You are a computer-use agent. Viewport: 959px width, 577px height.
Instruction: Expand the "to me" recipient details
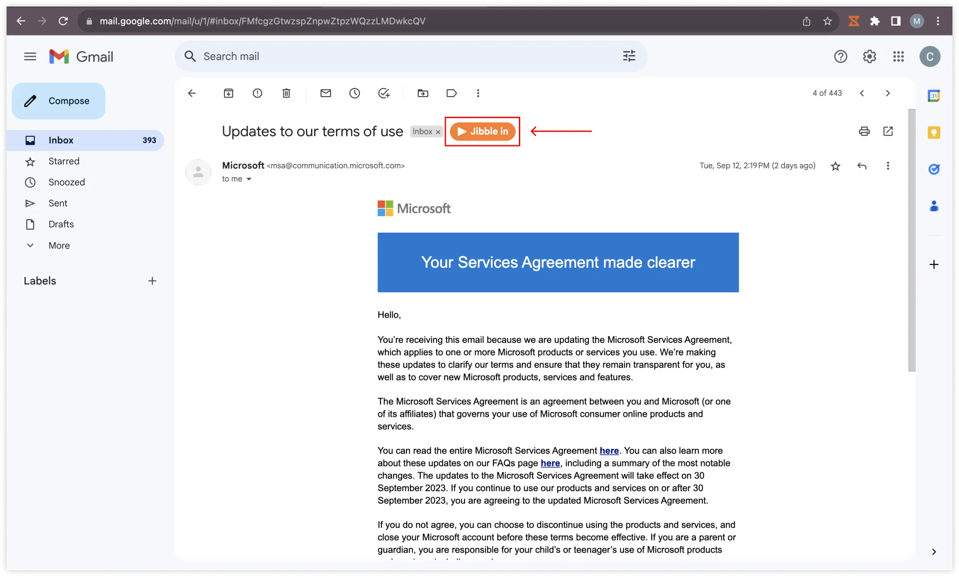(x=249, y=178)
